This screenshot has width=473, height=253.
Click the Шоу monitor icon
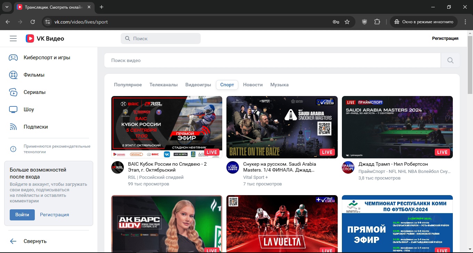pos(13,110)
